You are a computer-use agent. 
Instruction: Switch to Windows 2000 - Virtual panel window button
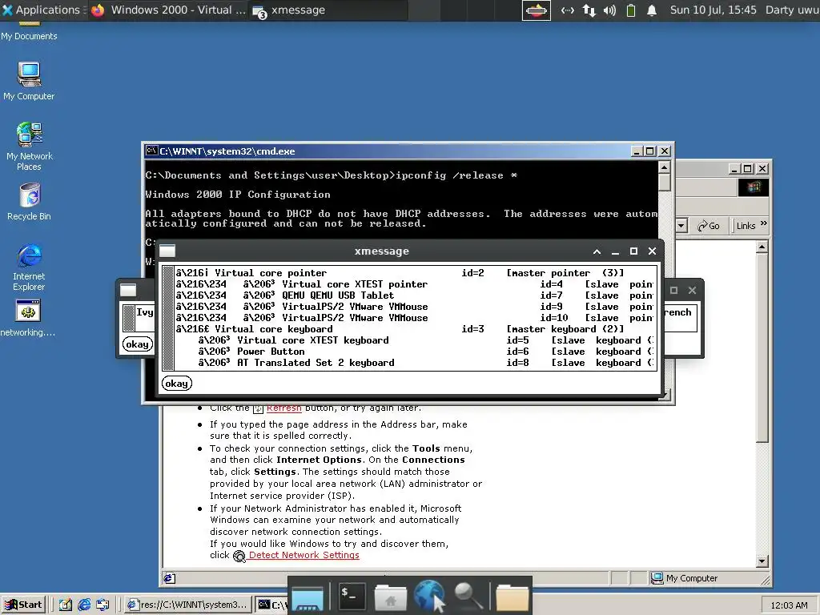pos(168,10)
